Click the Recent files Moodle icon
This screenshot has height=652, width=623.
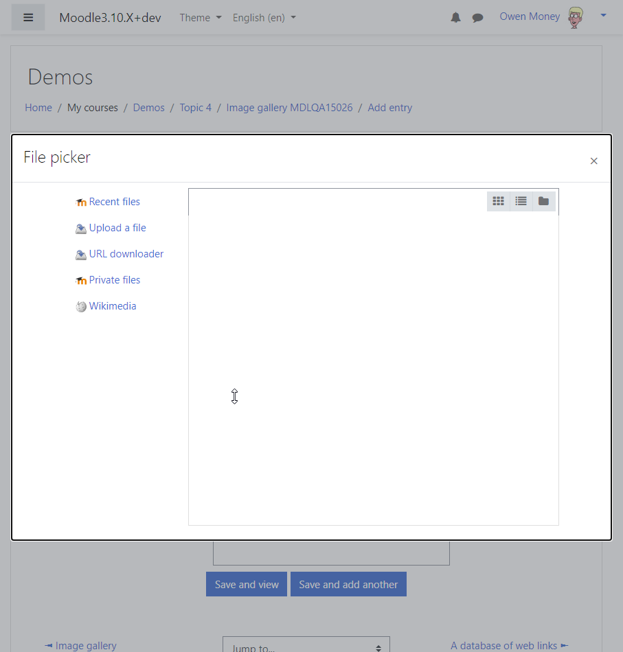(x=81, y=202)
